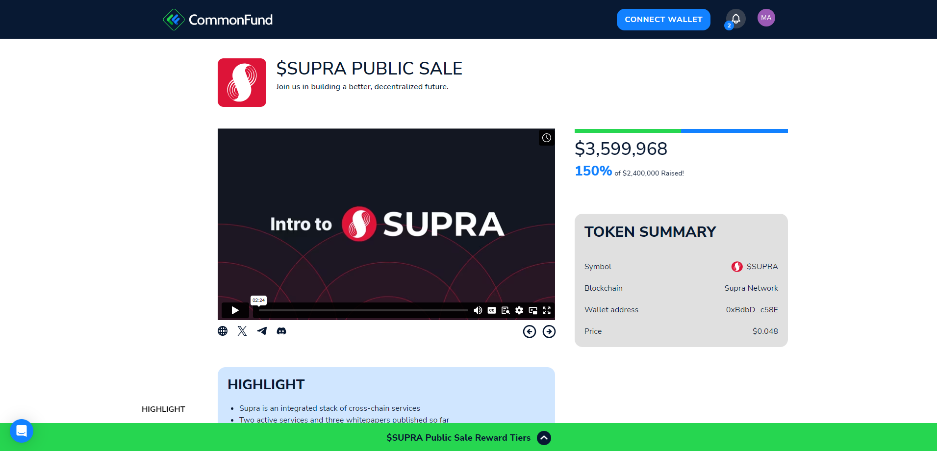The width and height of the screenshot is (937, 451).
Task: Click the 'Supra Network' blockchain value
Action: click(x=751, y=288)
